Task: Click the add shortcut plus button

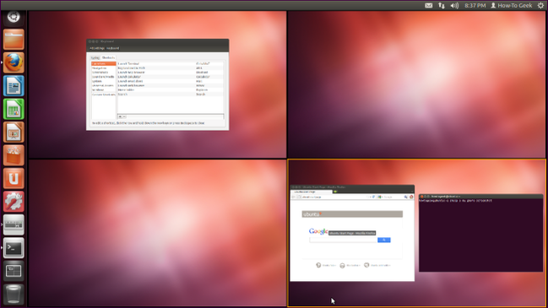Action: [x=120, y=116]
